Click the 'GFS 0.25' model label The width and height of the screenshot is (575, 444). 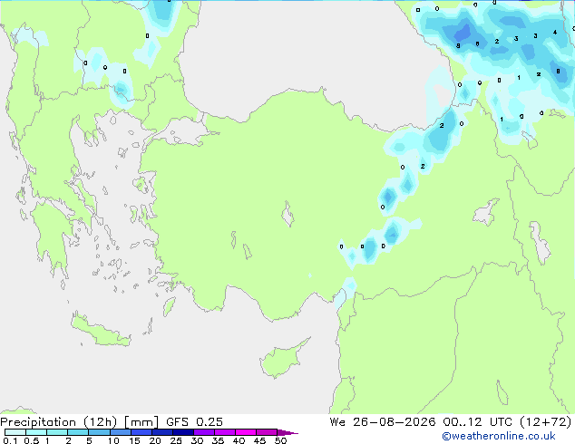(x=194, y=422)
